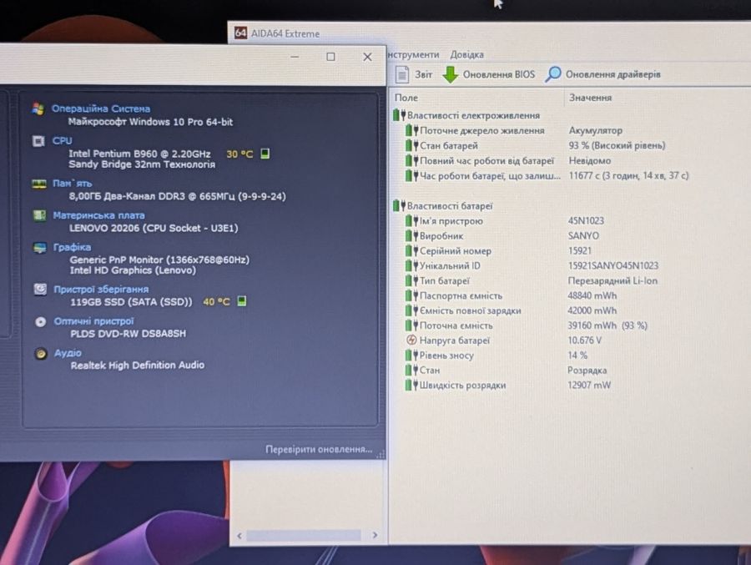Image resolution: width=751 pixels, height=565 pixels.
Task: Select the Невідомо value
Action: coord(590,160)
